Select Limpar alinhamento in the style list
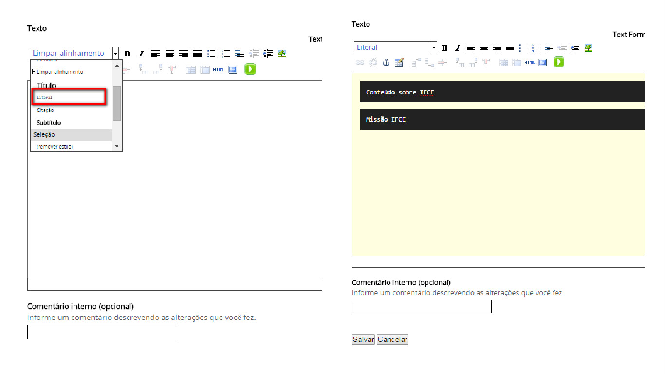This screenshot has height=374, width=665. (x=60, y=72)
